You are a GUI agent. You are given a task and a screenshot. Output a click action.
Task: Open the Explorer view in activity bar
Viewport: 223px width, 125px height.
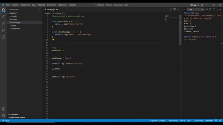click(3, 10)
